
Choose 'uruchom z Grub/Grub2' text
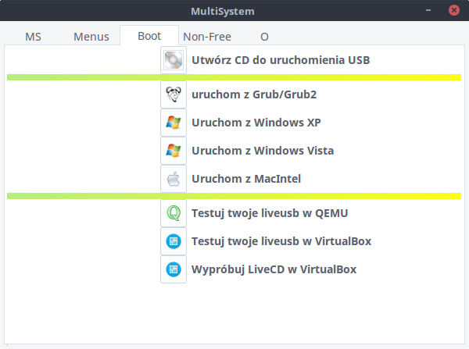pyautogui.click(x=254, y=94)
